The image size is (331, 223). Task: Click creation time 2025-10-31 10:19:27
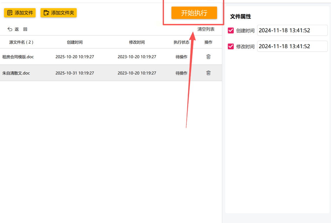[75, 73]
